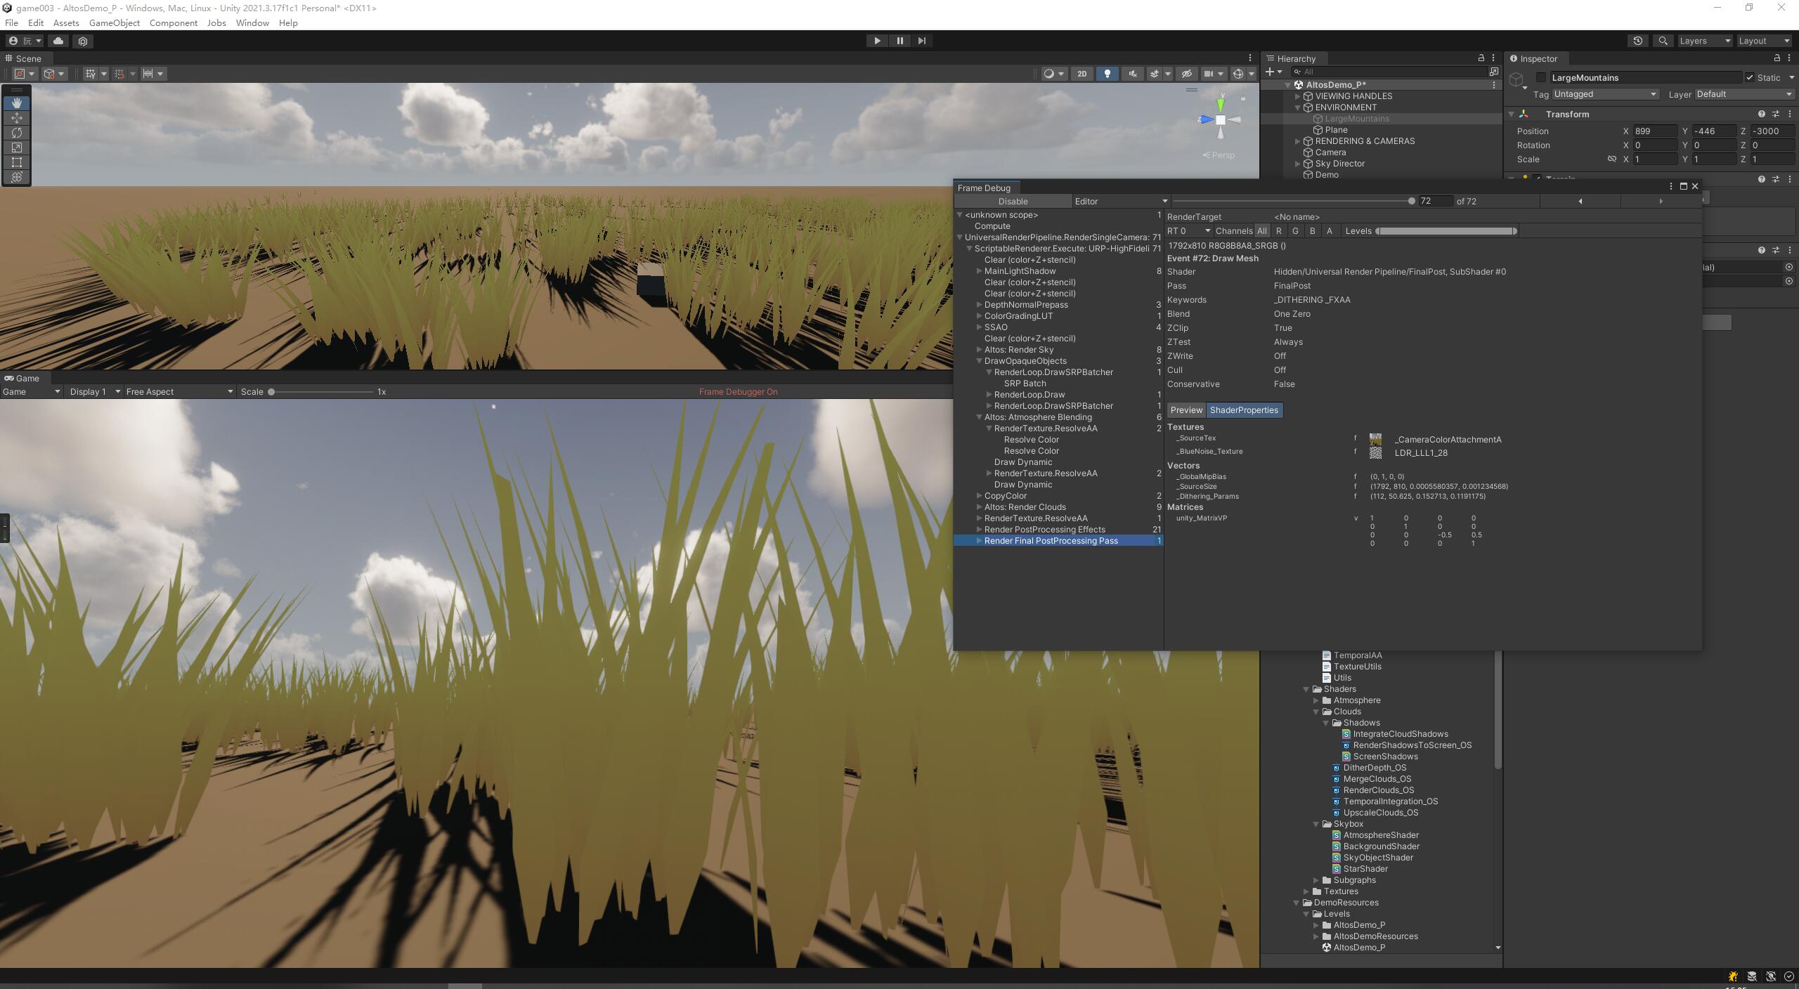Click the Play button

(x=877, y=41)
